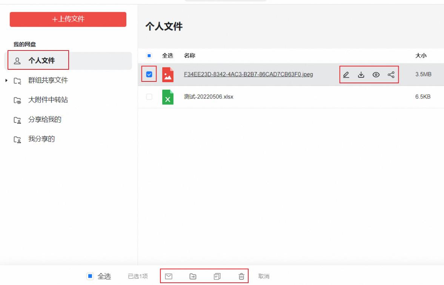Toggle the 全选 select-all checkbox in header
Viewport: 444px width, 285px height.
tap(149, 55)
